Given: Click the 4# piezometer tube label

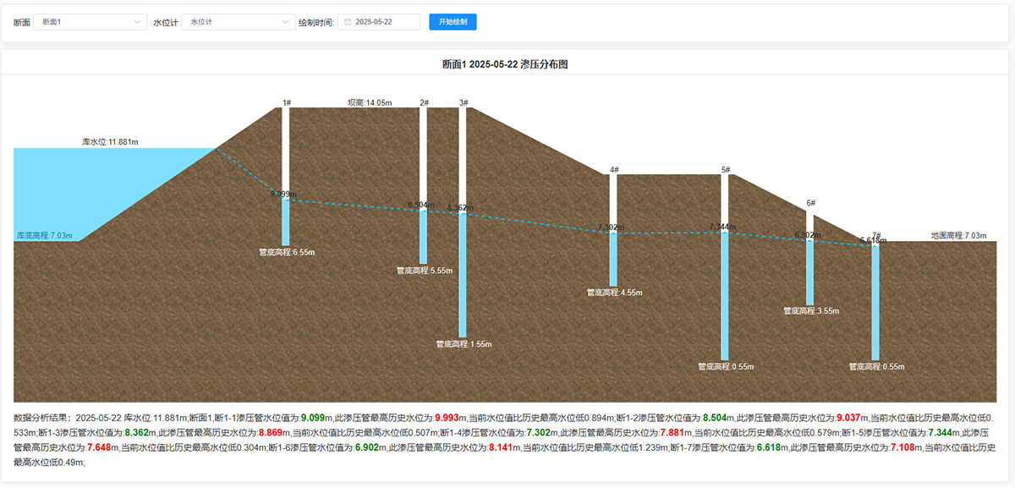Looking at the screenshot, I should 615,170.
